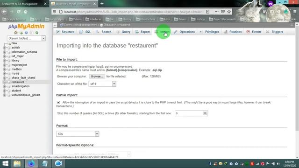This screenshot has width=299, height=168.
Task: Toggle allow interruption of import checkbox
Action: pyautogui.click(x=58, y=103)
